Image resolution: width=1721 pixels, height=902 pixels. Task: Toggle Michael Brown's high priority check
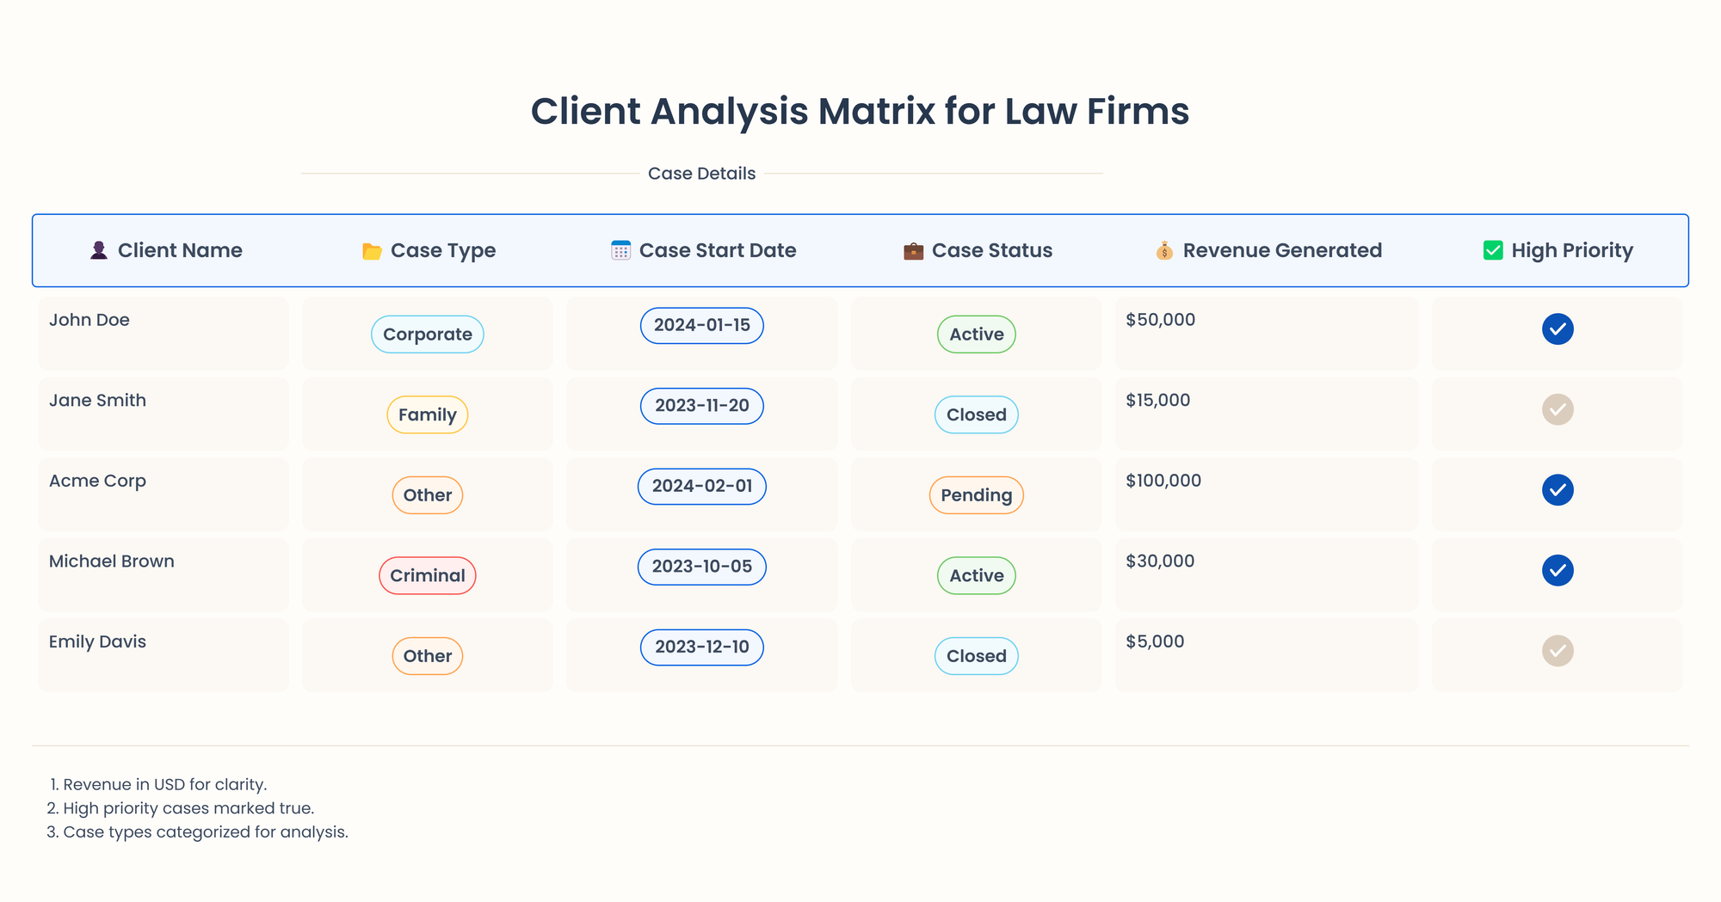coord(1558,570)
